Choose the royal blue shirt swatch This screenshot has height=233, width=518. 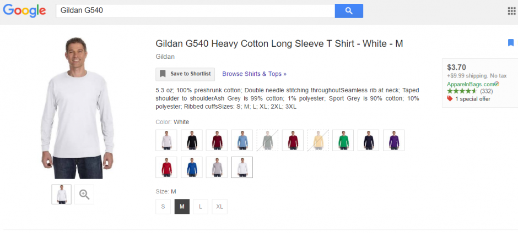[x=192, y=167]
